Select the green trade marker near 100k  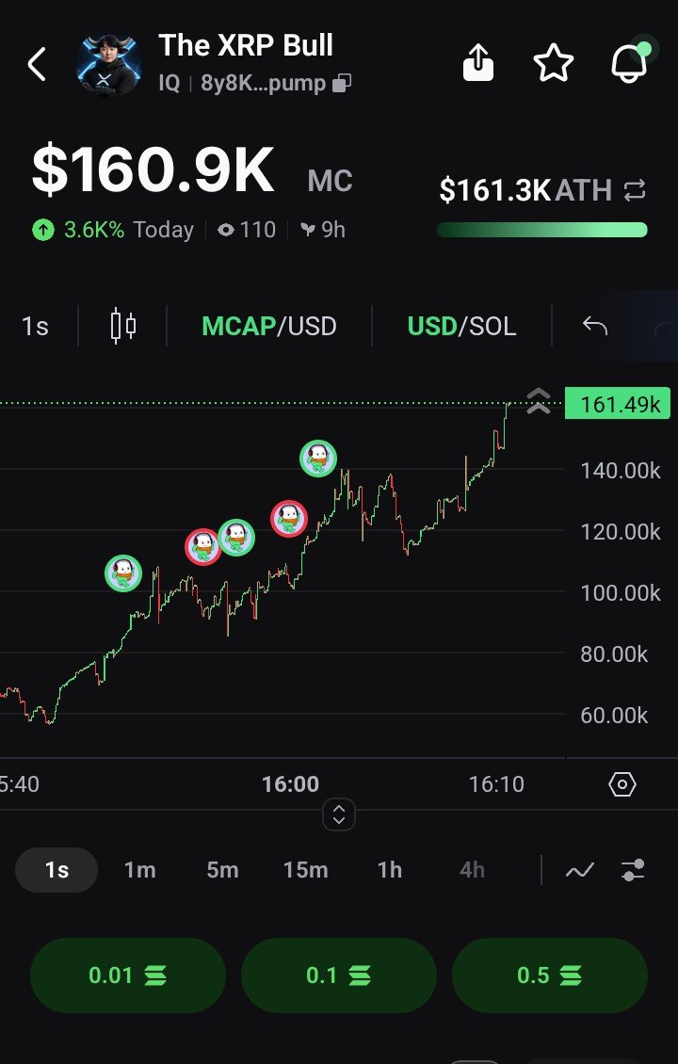pos(123,573)
